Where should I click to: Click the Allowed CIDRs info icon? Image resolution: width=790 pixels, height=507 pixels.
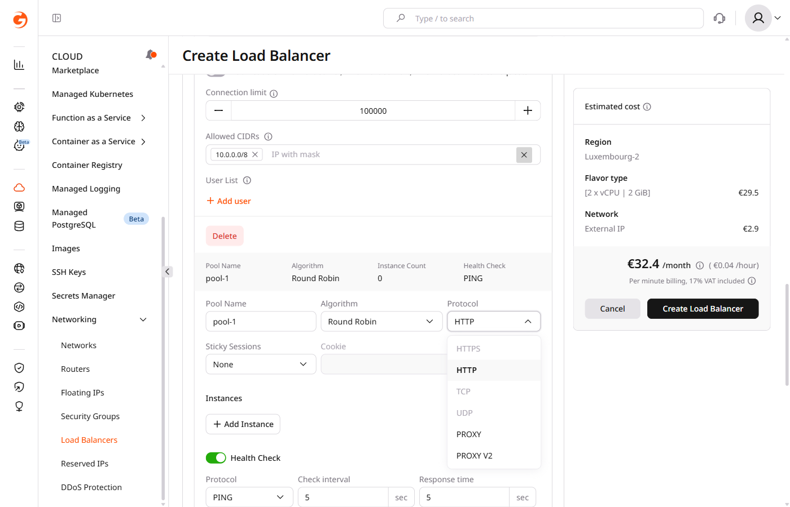(x=269, y=136)
